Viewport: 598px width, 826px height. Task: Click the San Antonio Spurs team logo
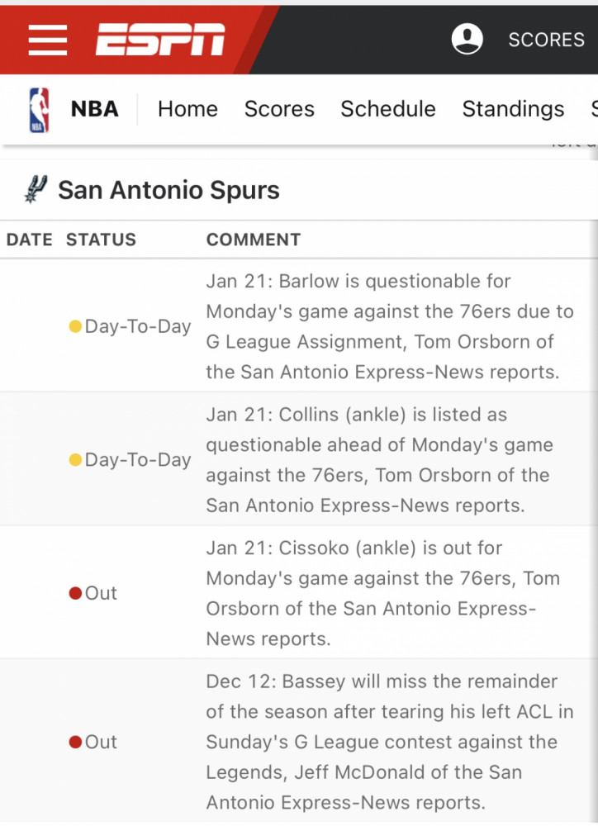point(36,190)
